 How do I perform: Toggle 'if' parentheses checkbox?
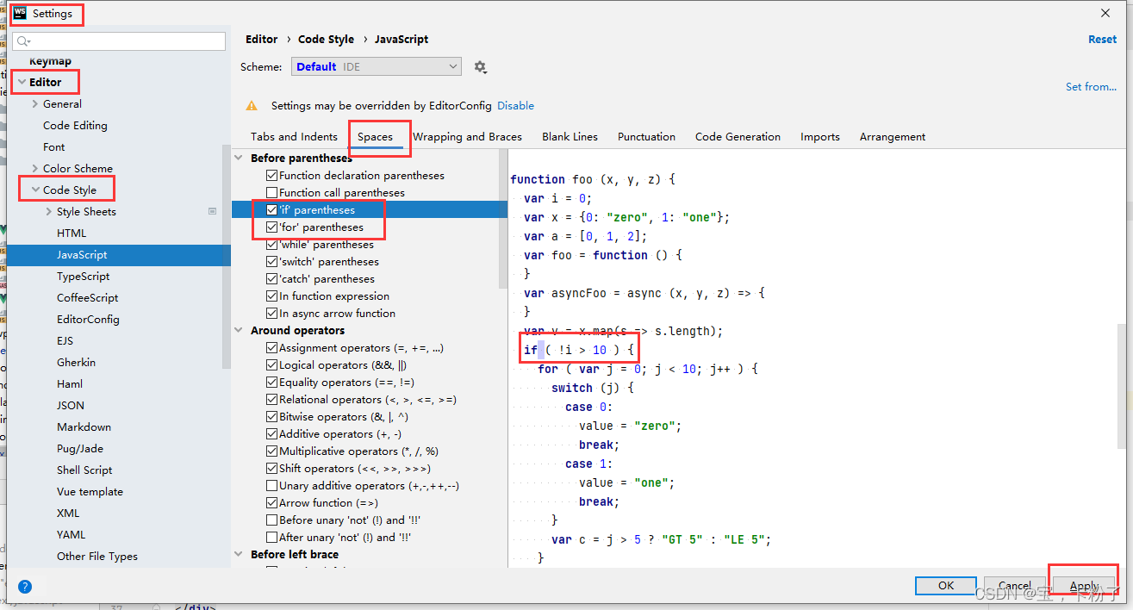coord(272,210)
